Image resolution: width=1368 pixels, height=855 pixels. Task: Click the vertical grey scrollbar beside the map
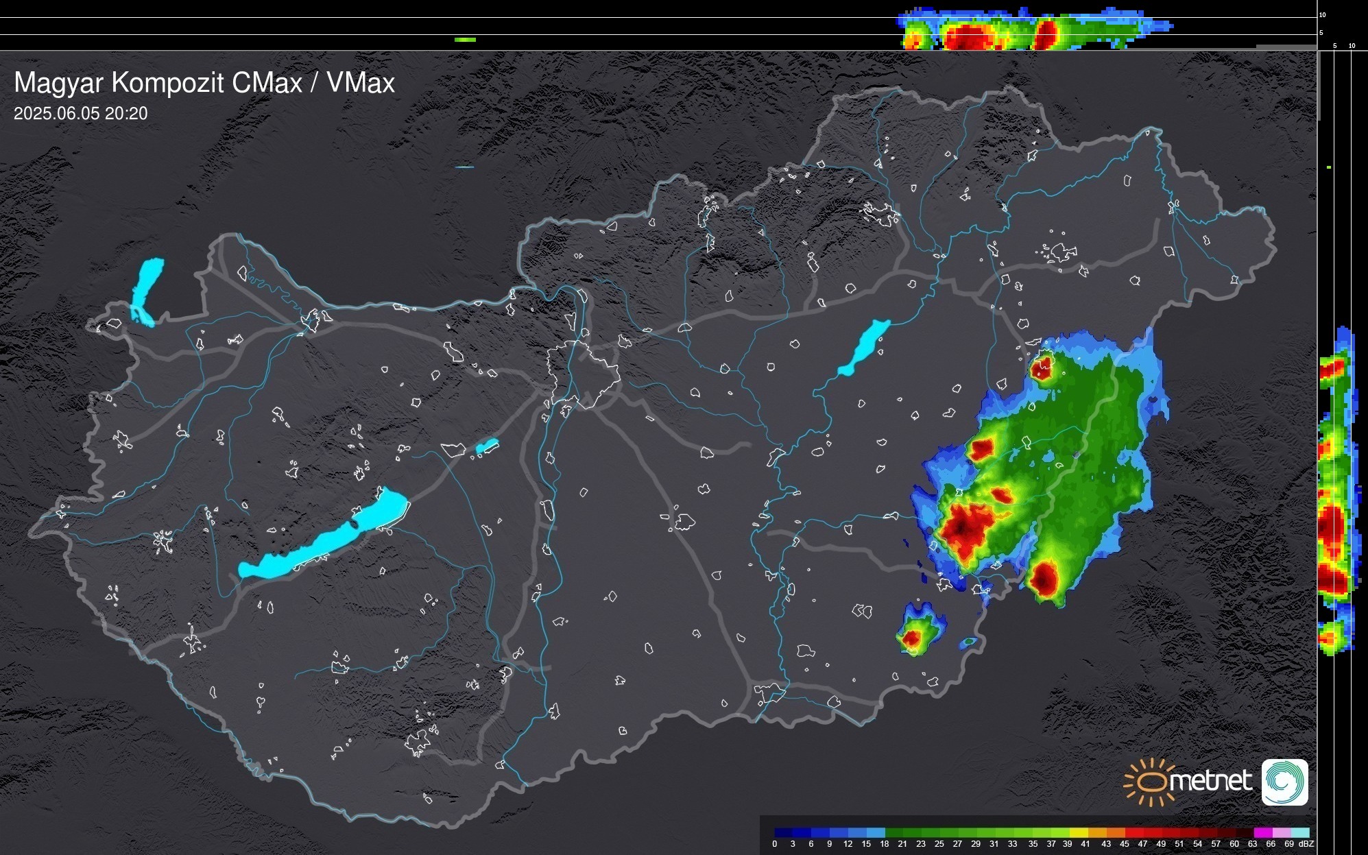coord(1319,86)
